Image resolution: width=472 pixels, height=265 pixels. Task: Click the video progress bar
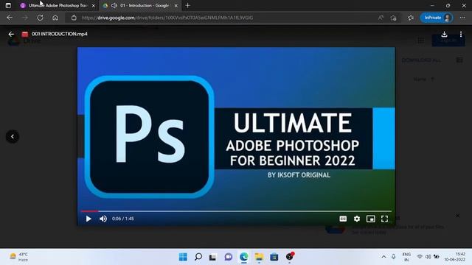236,211
